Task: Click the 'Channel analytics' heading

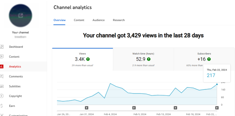Action: [73, 7]
